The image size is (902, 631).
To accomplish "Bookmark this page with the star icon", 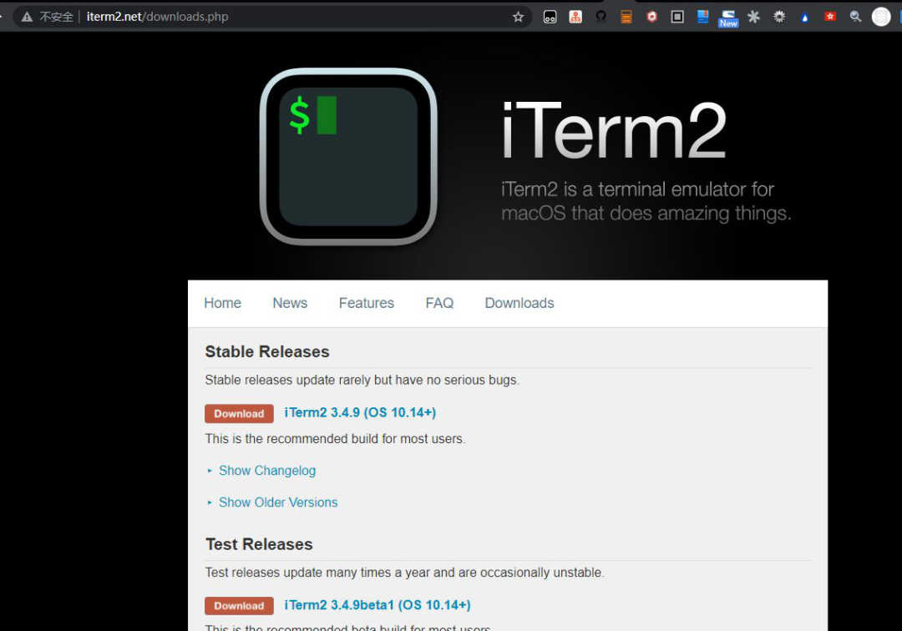I will click(518, 17).
